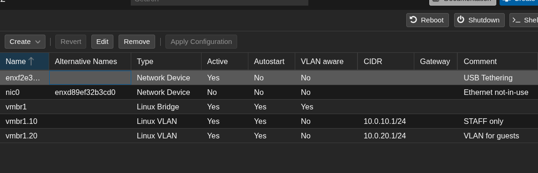Select the vmbr1.10 STAFF only row

pyautogui.click(x=269, y=121)
